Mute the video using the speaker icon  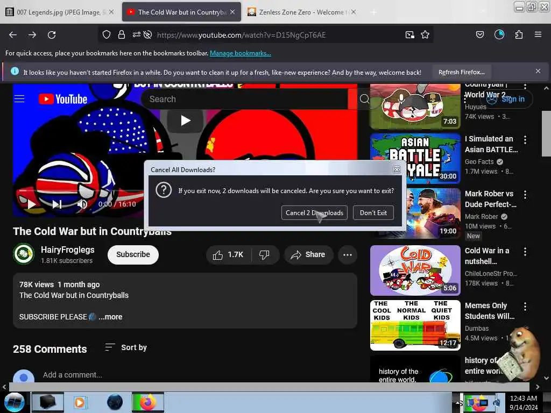coord(82,204)
